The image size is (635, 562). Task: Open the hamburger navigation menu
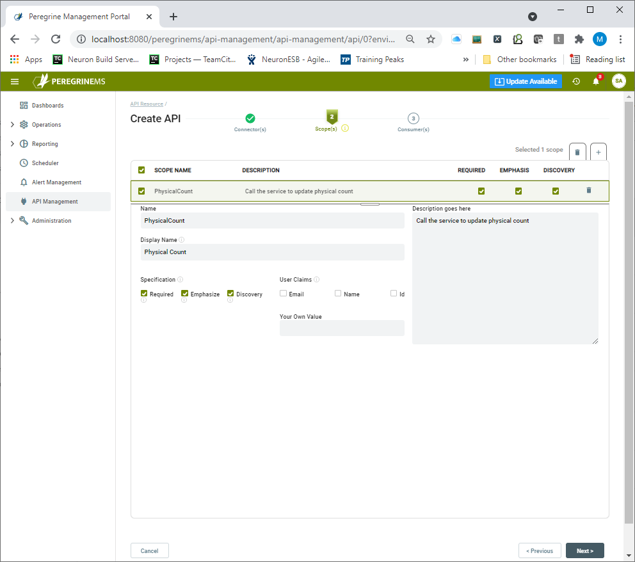15,81
